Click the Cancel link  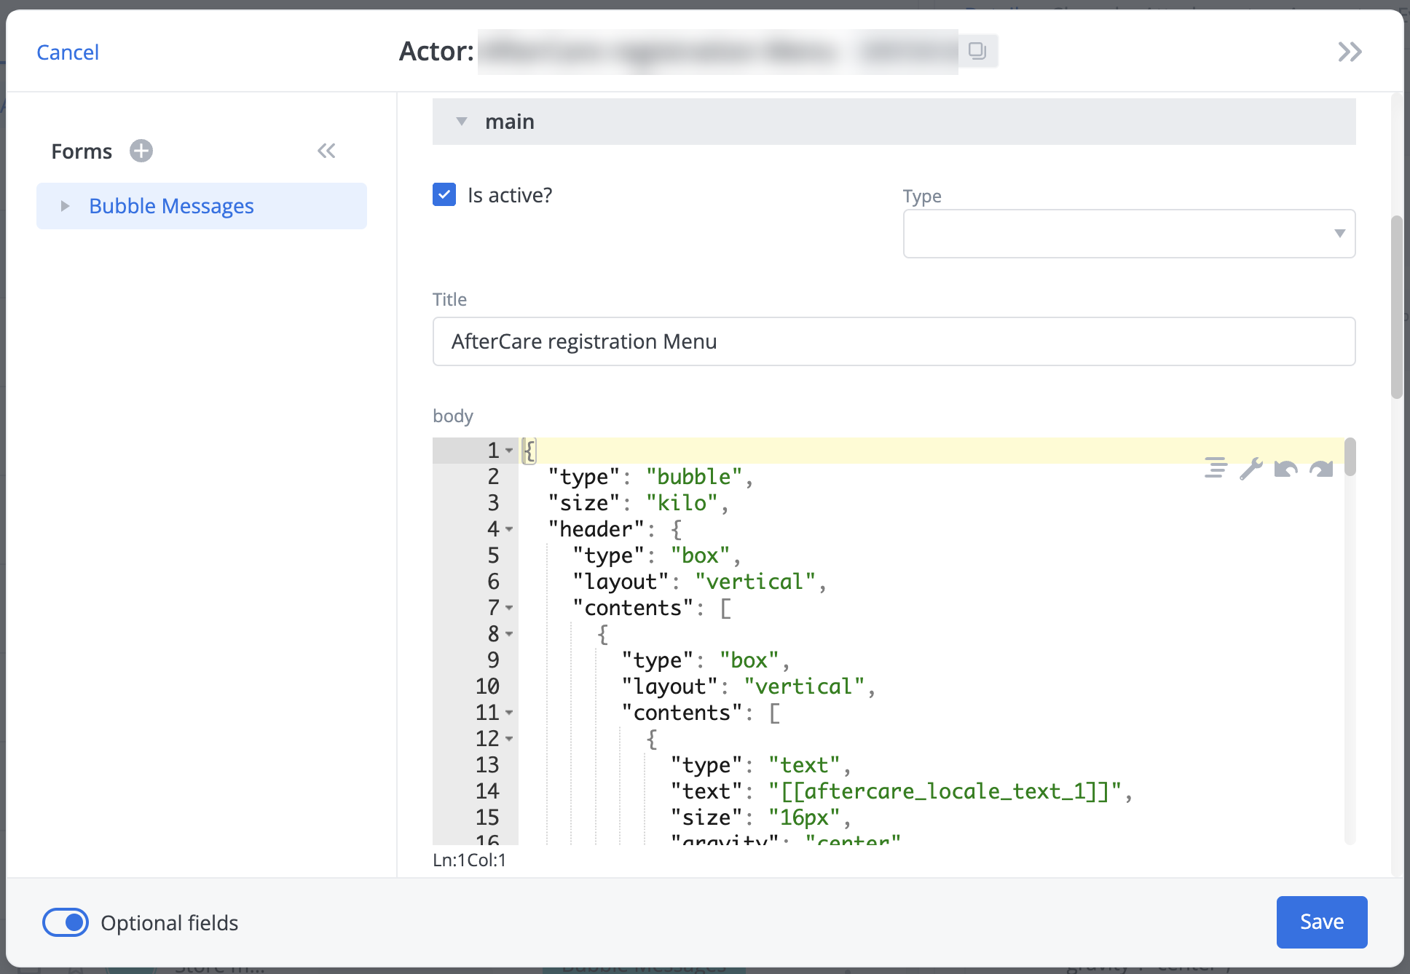[68, 52]
